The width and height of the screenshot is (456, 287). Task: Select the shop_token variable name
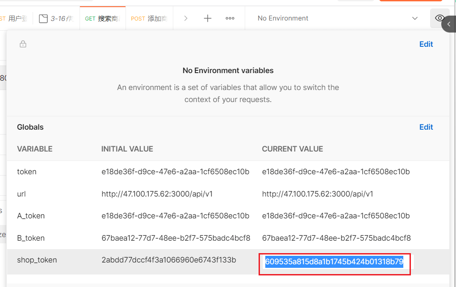pyautogui.click(x=37, y=260)
